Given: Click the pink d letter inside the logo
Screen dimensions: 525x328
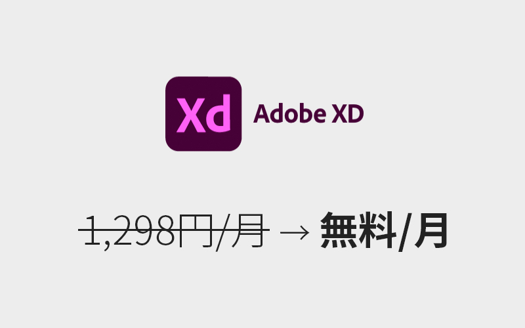Looking at the screenshot, I should click(x=219, y=113).
